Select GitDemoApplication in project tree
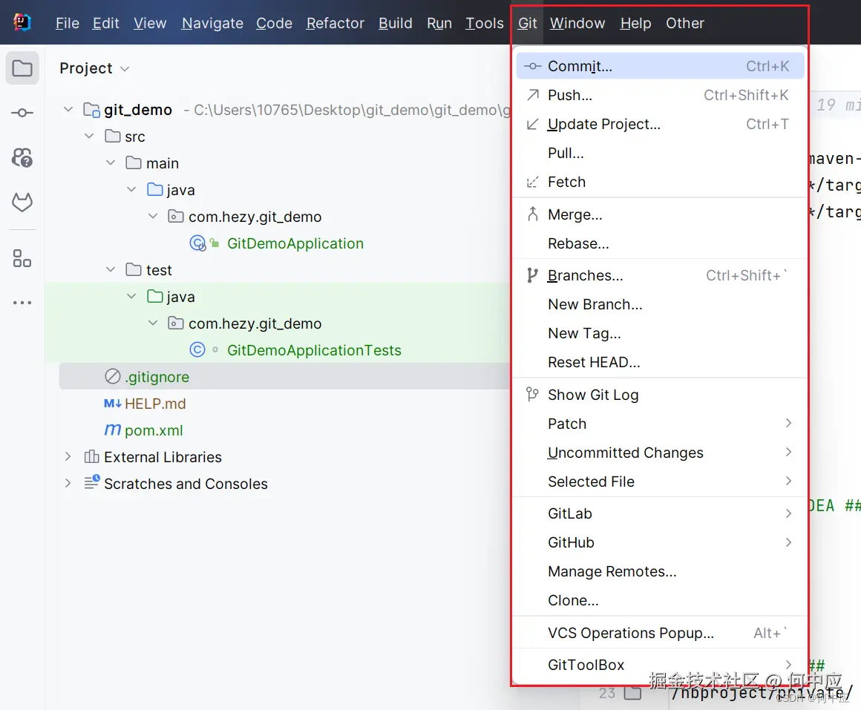Viewport: 861px width, 710px height. tap(295, 243)
